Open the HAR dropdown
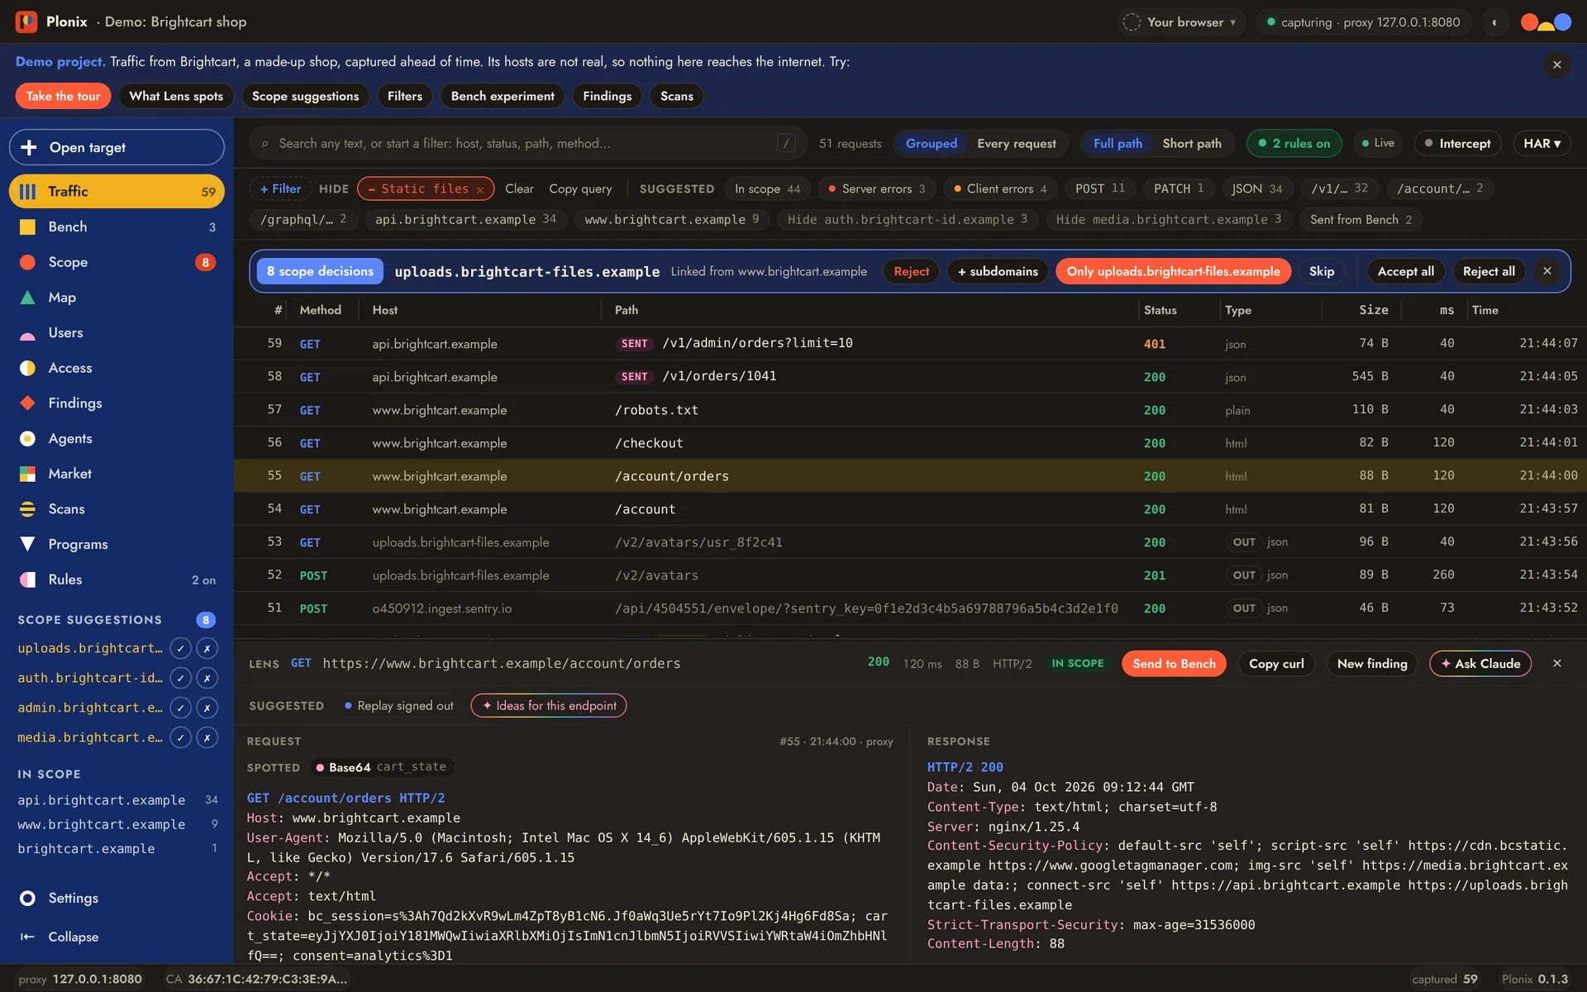1587x992 pixels. pyautogui.click(x=1542, y=143)
